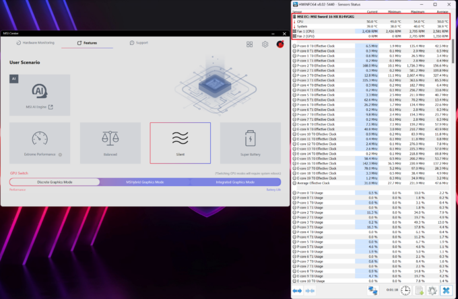
Task: Expand HWiNFO layout with the blue outward arrows
Action: click(297, 291)
